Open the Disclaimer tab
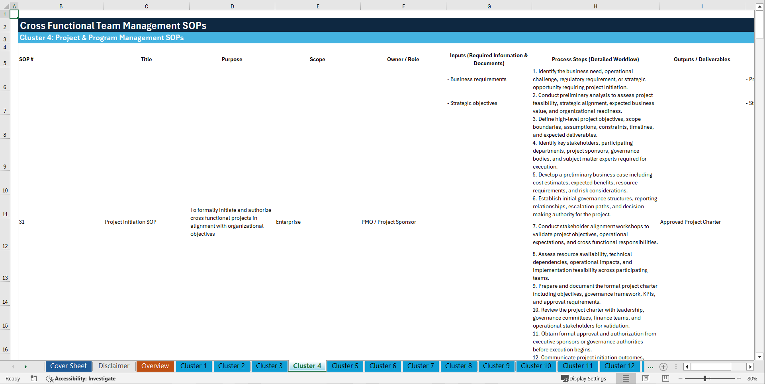Screen dimensions: 765x384 point(114,366)
